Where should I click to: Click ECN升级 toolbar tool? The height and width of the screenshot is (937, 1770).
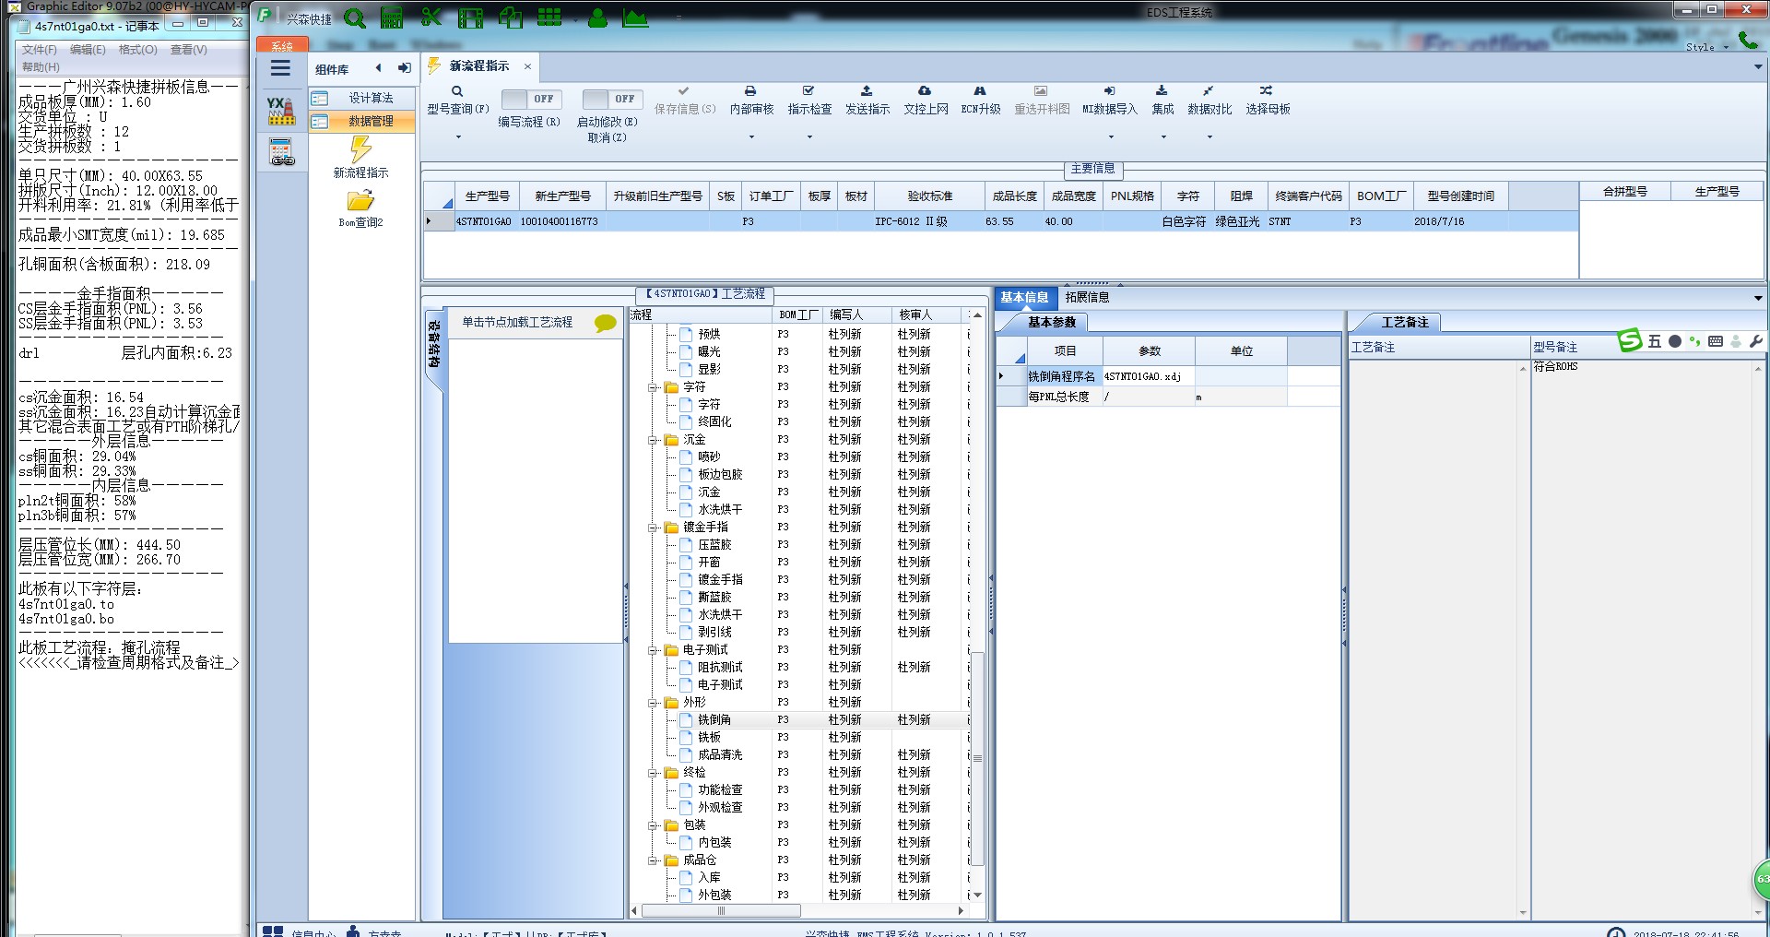pyautogui.click(x=981, y=101)
